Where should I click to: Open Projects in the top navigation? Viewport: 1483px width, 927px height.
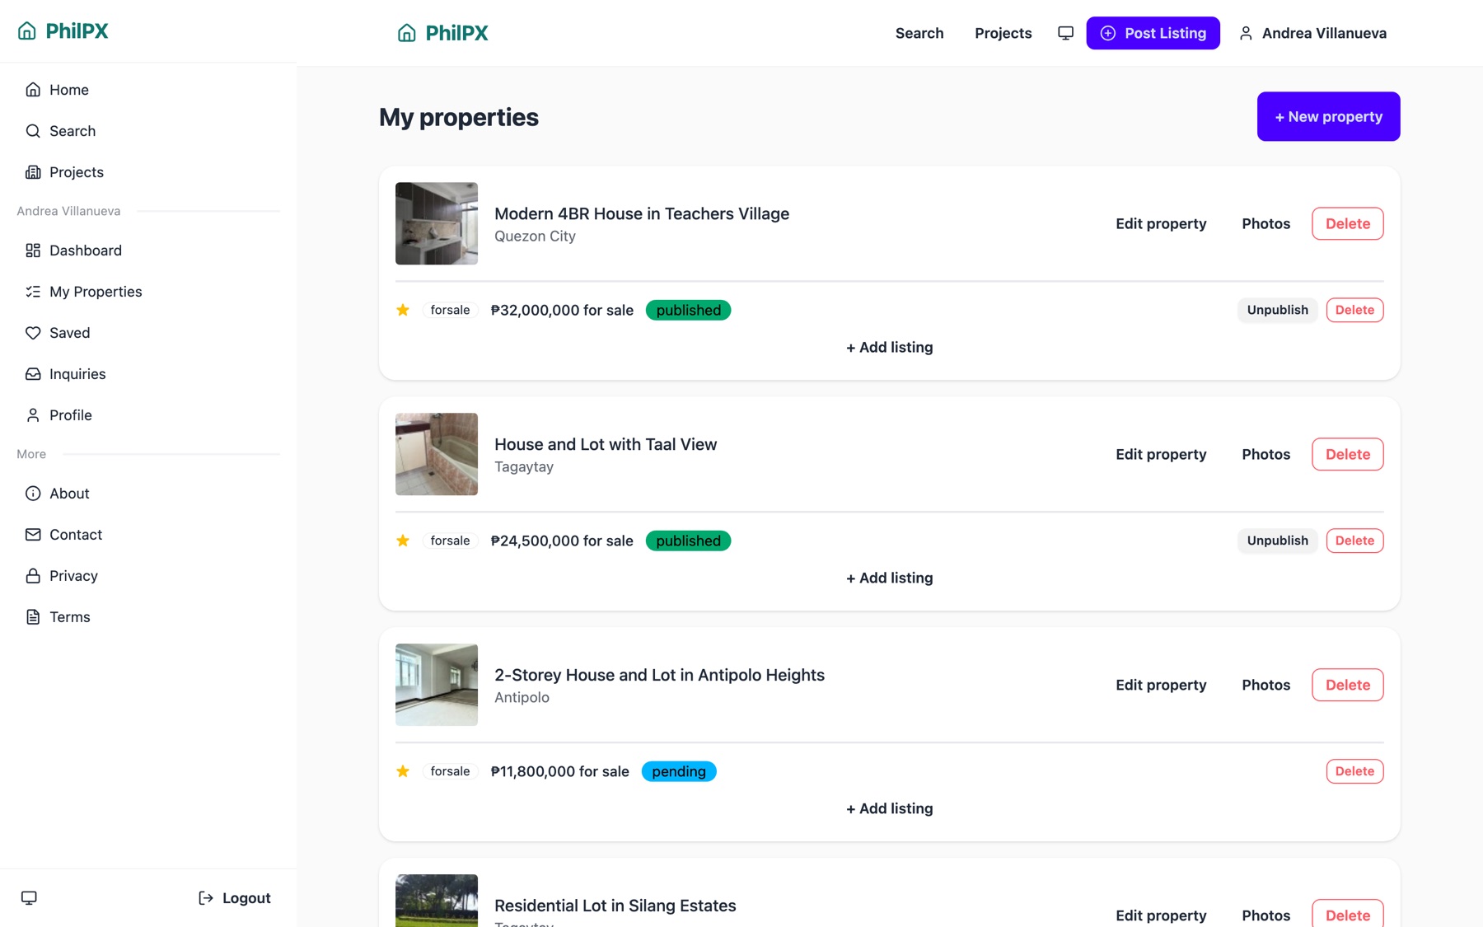[1003, 33]
